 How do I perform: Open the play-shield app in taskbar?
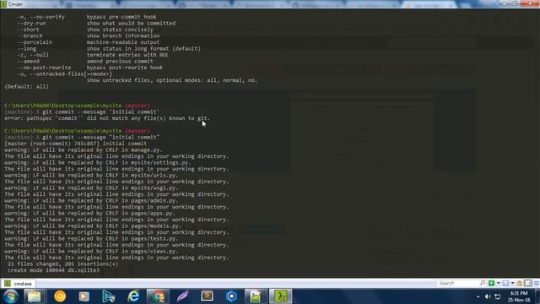(x=109, y=296)
